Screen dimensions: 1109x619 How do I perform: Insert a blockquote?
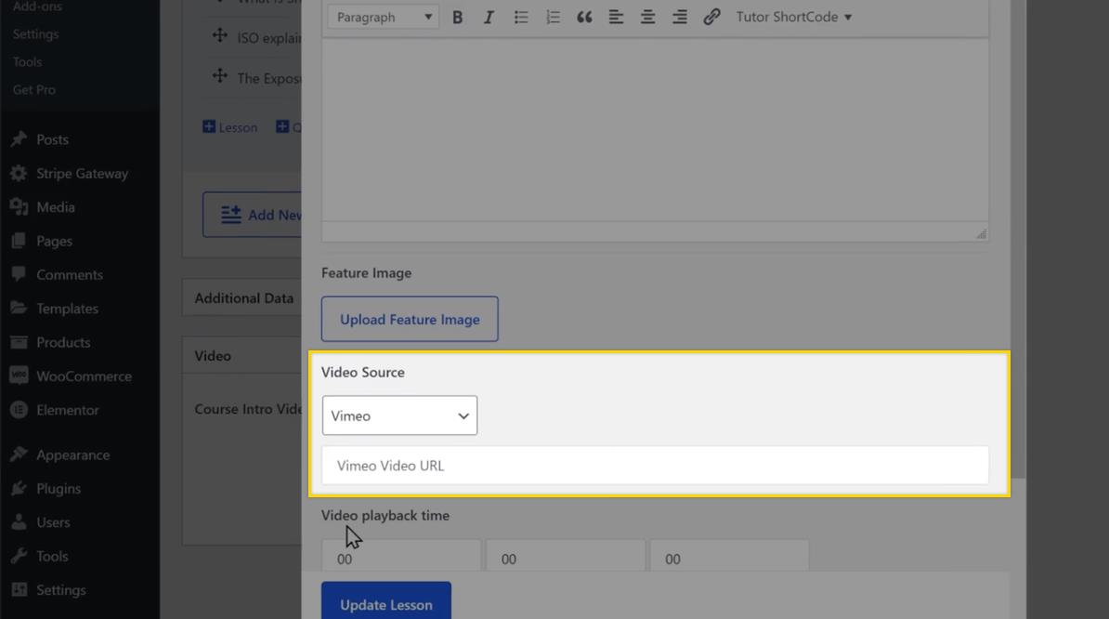pyautogui.click(x=584, y=17)
